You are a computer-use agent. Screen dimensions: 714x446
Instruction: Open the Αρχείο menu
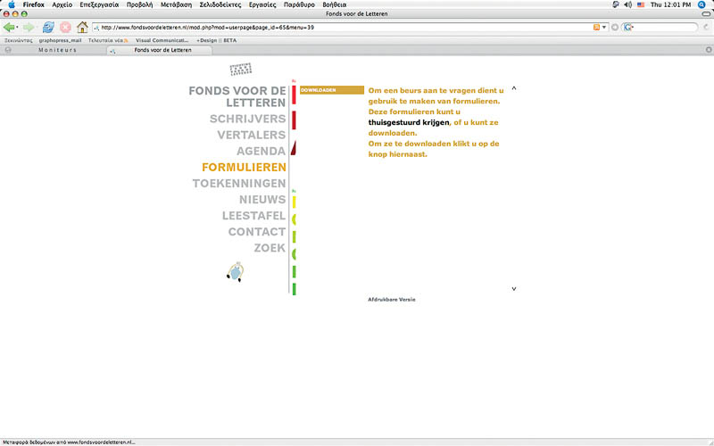click(x=62, y=4)
